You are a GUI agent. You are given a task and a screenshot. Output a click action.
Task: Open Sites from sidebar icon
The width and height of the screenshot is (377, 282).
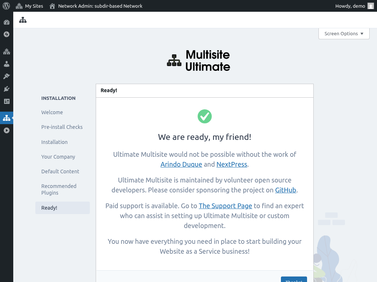point(7,51)
